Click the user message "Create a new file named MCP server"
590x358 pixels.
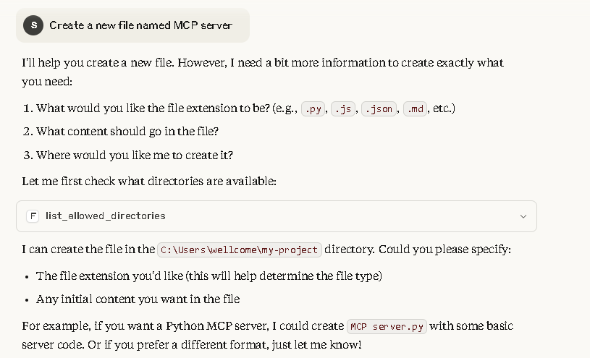[x=140, y=25]
